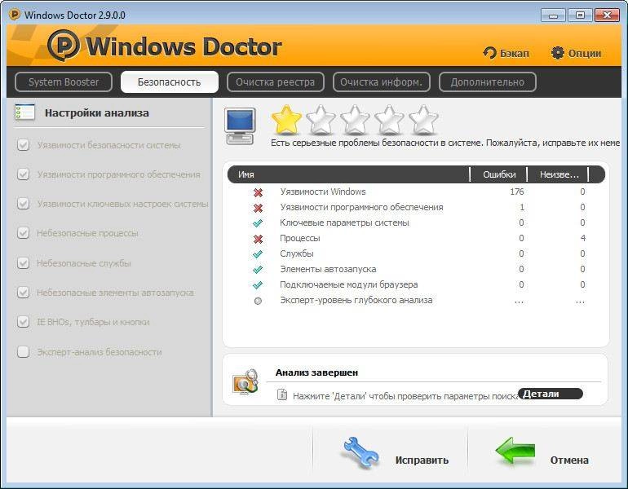Click the Настройки анализа list icon
This screenshot has height=489, width=628.
tap(24, 112)
